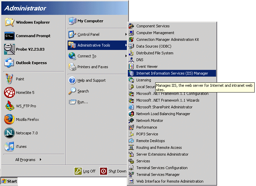256x186 pixels.
Task: Click the Windows Explorer folder icon
Action: (x=9, y=22)
